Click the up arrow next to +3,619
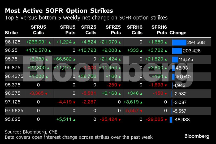Image resolution: width=216 pixels, height=144 pixels. tap(141, 102)
